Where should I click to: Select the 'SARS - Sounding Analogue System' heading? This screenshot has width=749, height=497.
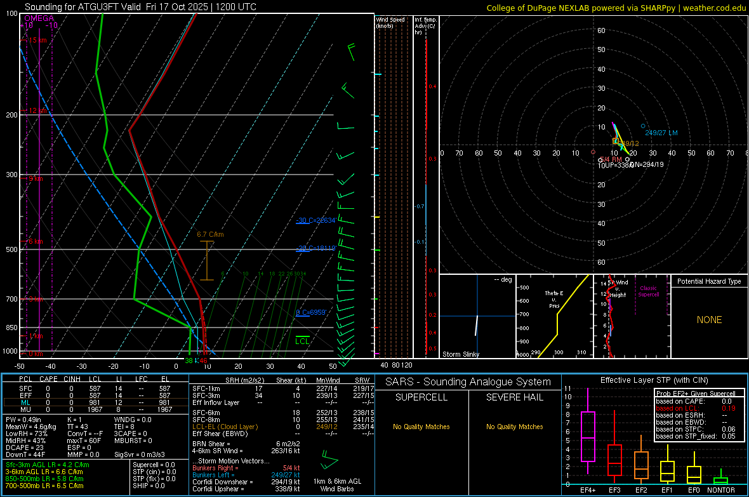click(468, 382)
